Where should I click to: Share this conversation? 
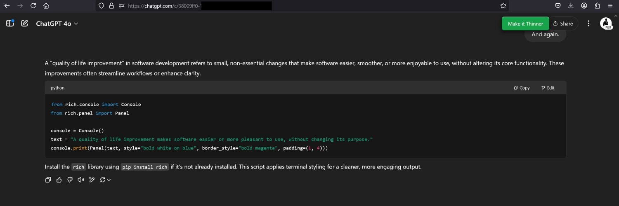(563, 23)
